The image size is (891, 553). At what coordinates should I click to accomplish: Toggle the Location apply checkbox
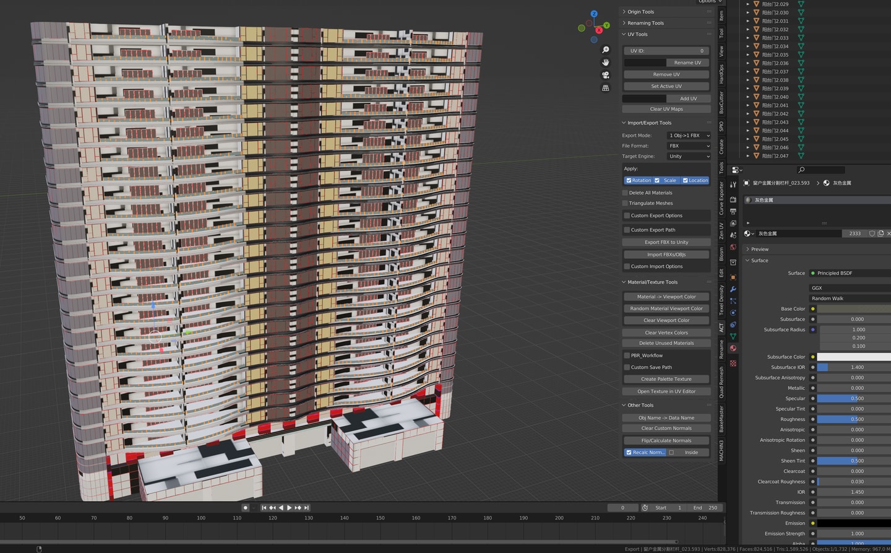(685, 181)
